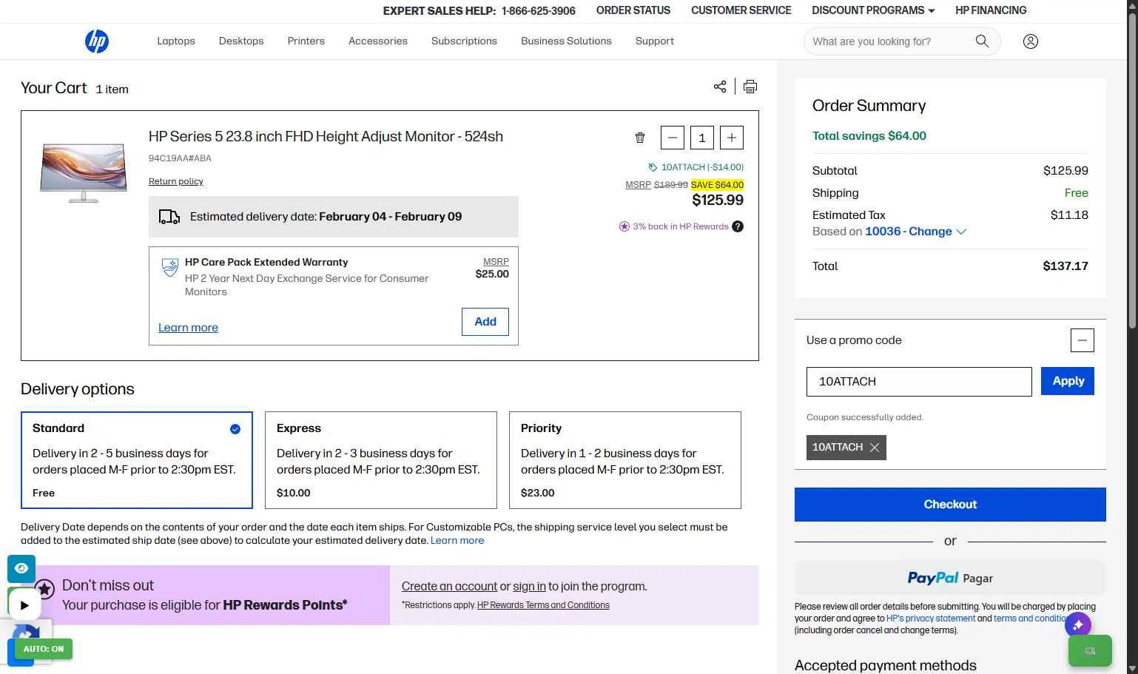Click the search magnifier icon
Viewport: 1138px width, 674px height.
pos(982,41)
